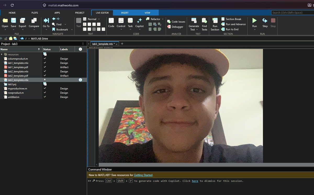This screenshot has height=195, width=314.
Task: Click the Find magnifier button
Action: pos(57,24)
